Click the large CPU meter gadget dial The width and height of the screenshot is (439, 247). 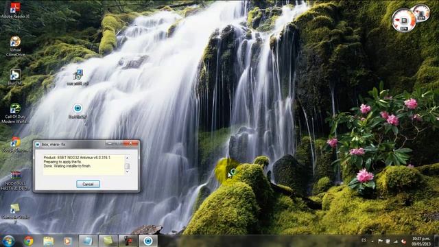click(x=404, y=20)
